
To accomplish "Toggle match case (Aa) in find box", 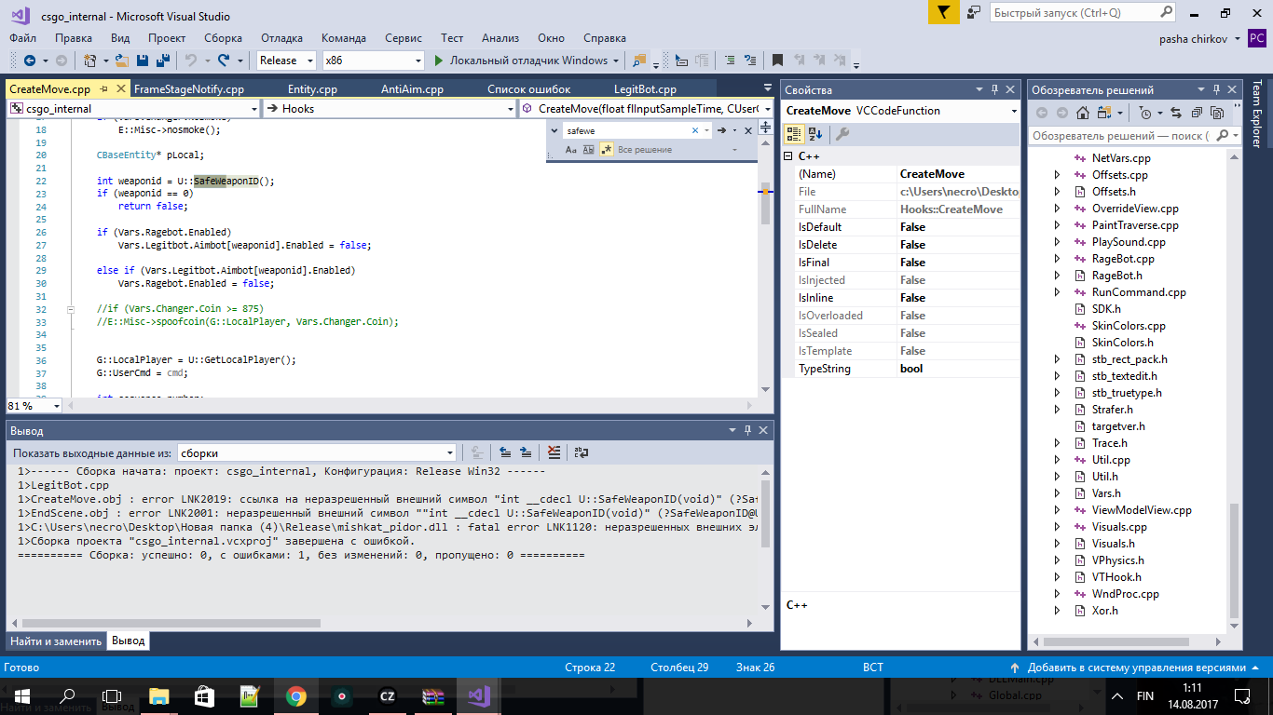I will point(568,149).
